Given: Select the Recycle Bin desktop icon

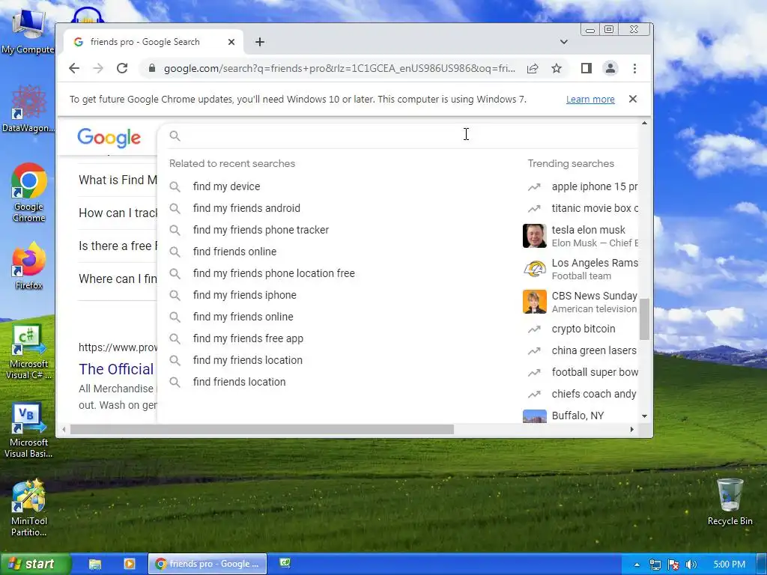Looking at the screenshot, I should pos(730,502).
